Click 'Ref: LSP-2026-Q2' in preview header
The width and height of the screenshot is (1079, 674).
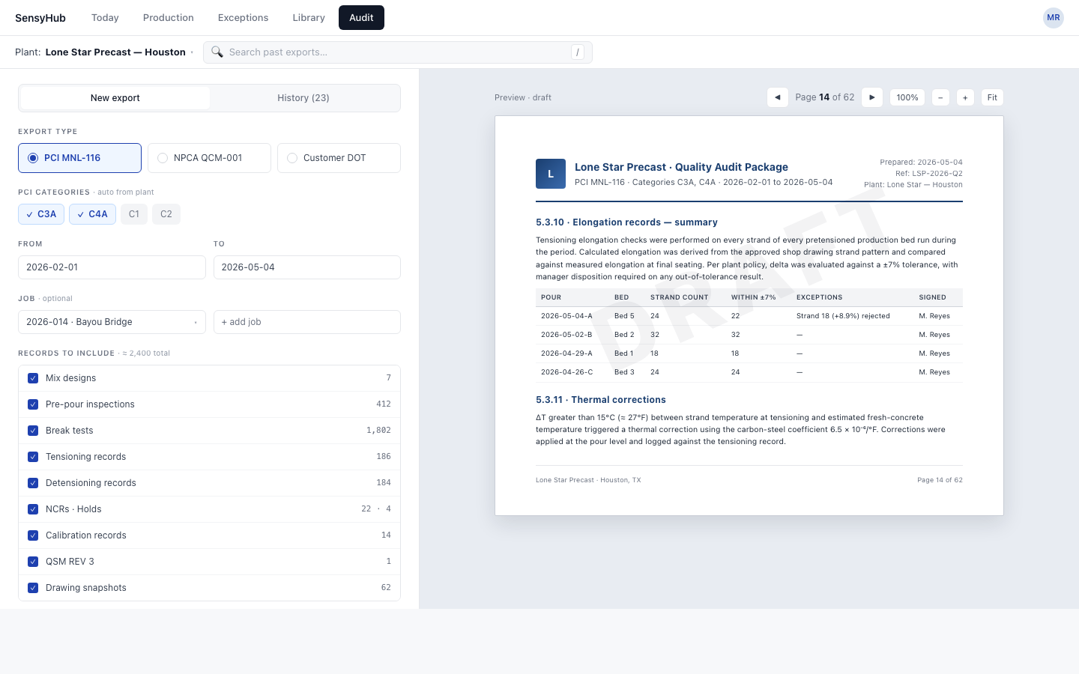[x=929, y=174]
